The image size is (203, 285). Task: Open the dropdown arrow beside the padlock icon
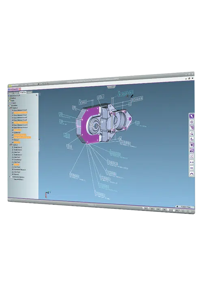pyautogui.click(x=177, y=210)
